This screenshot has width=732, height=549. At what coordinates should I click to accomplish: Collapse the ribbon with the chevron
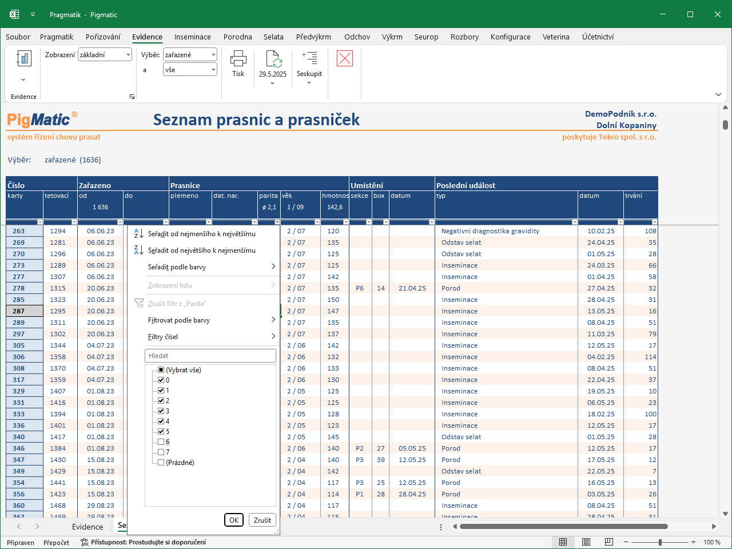[718, 94]
